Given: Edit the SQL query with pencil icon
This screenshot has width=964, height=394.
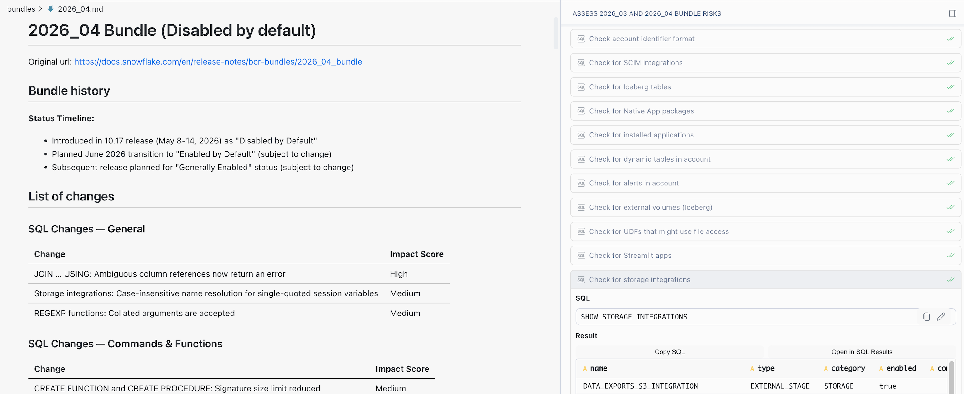Looking at the screenshot, I should (941, 317).
